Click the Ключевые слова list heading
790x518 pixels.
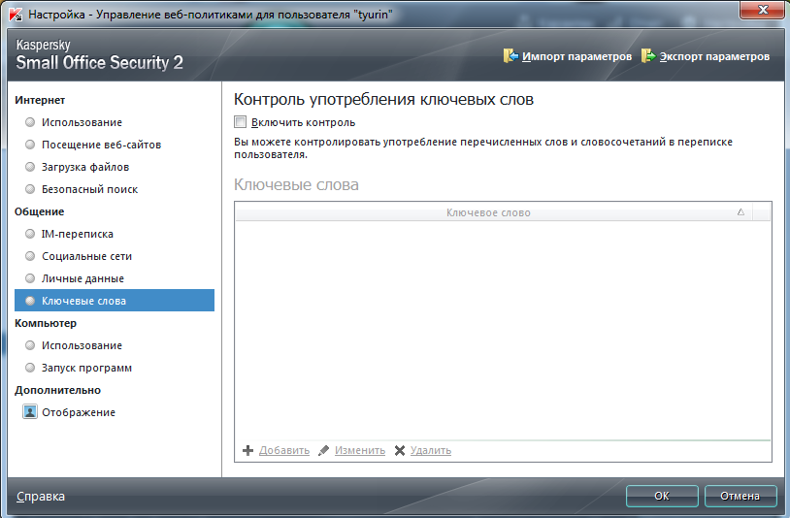[296, 184]
